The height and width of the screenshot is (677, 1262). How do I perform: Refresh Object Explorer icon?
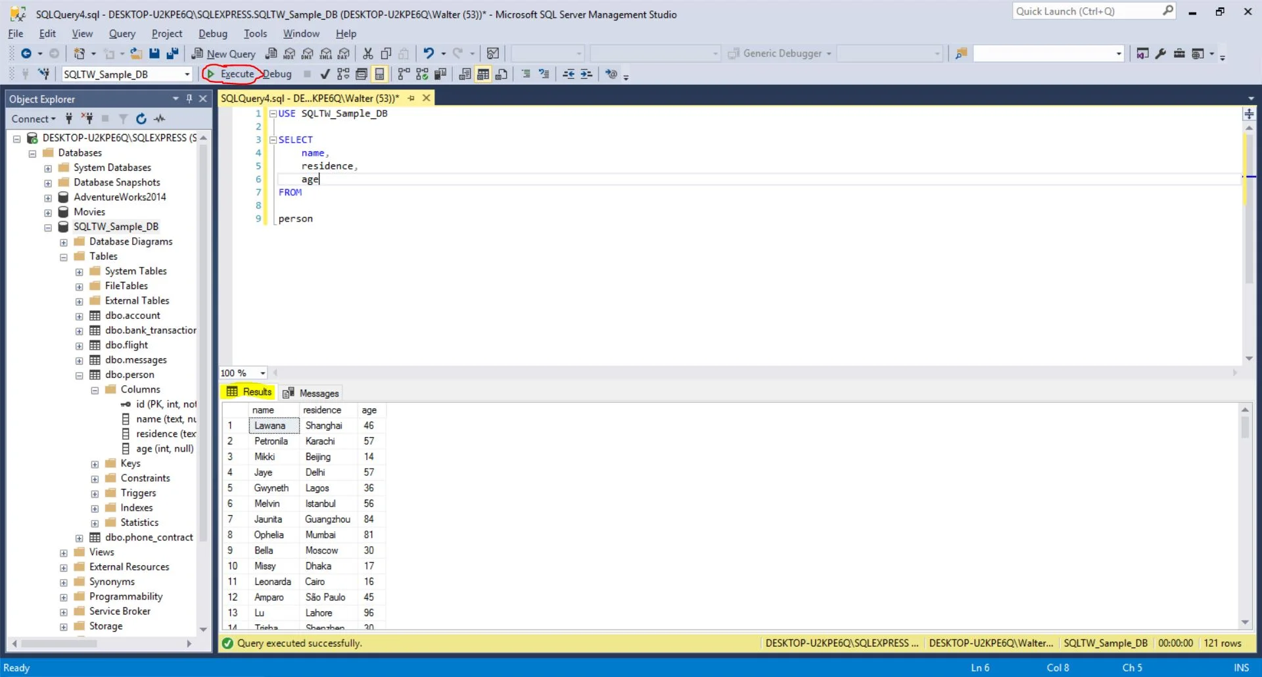[x=141, y=119]
